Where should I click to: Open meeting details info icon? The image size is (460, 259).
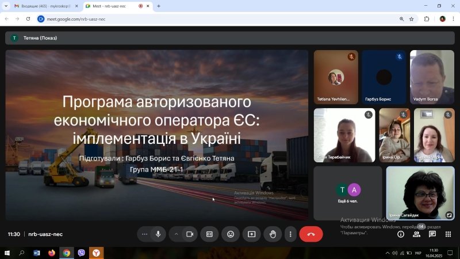(401, 234)
